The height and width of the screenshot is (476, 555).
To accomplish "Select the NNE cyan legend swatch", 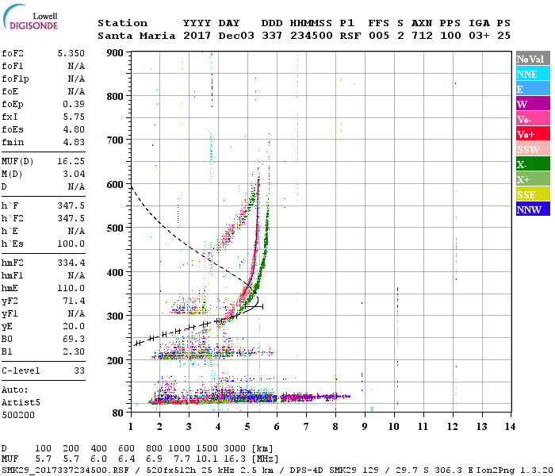I will 533,74.
